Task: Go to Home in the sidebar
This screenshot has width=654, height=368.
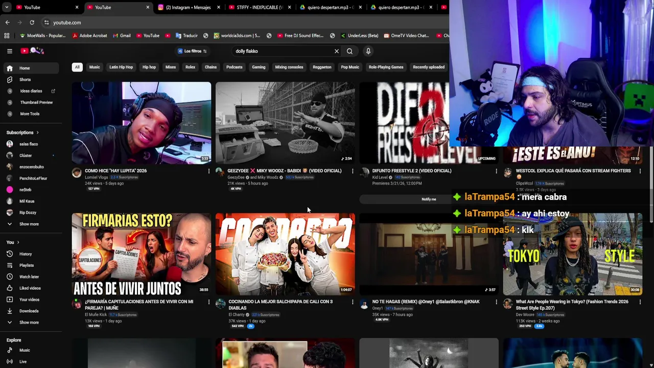Action: [x=31, y=68]
